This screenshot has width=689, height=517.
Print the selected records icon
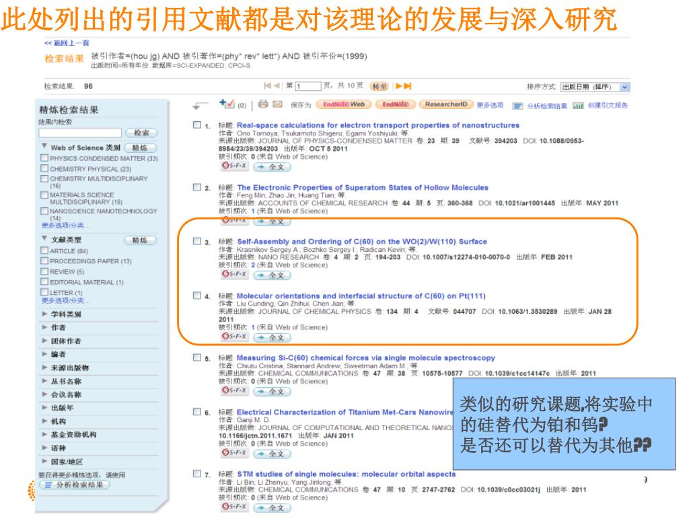[263, 104]
